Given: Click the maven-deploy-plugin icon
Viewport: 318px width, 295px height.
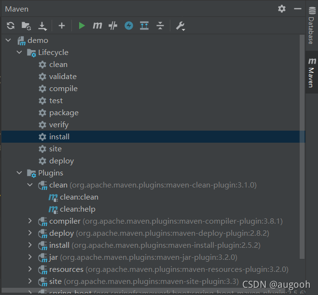Looking at the screenshot, I should [x=43, y=234].
